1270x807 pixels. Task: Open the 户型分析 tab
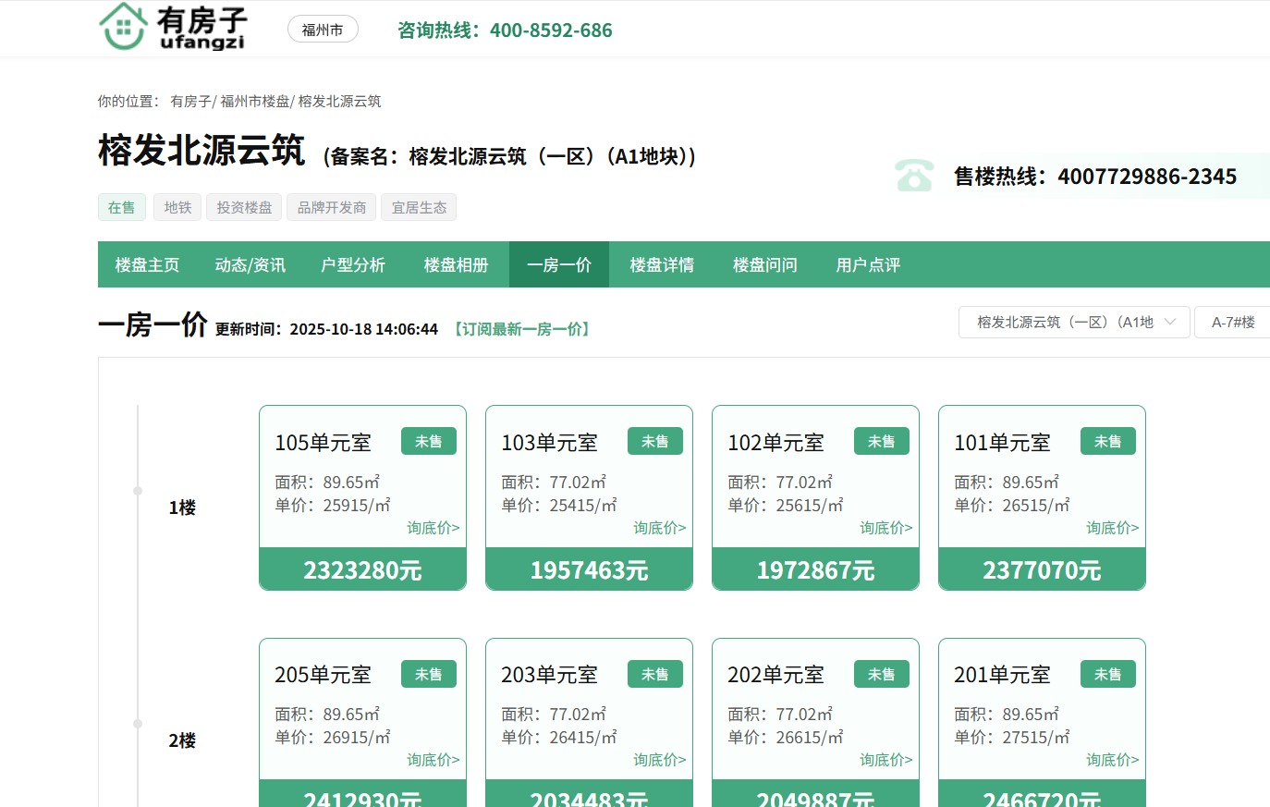click(x=352, y=265)
